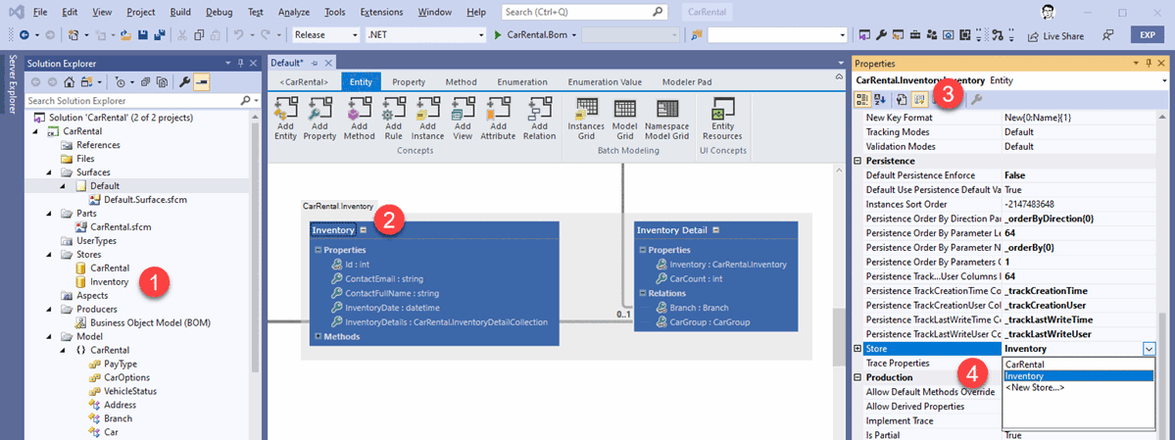This screenshot has width=1175, height=440.
Task: Toggle Alphabetical sort in Properties panel
Action: [x=880, y=99]
